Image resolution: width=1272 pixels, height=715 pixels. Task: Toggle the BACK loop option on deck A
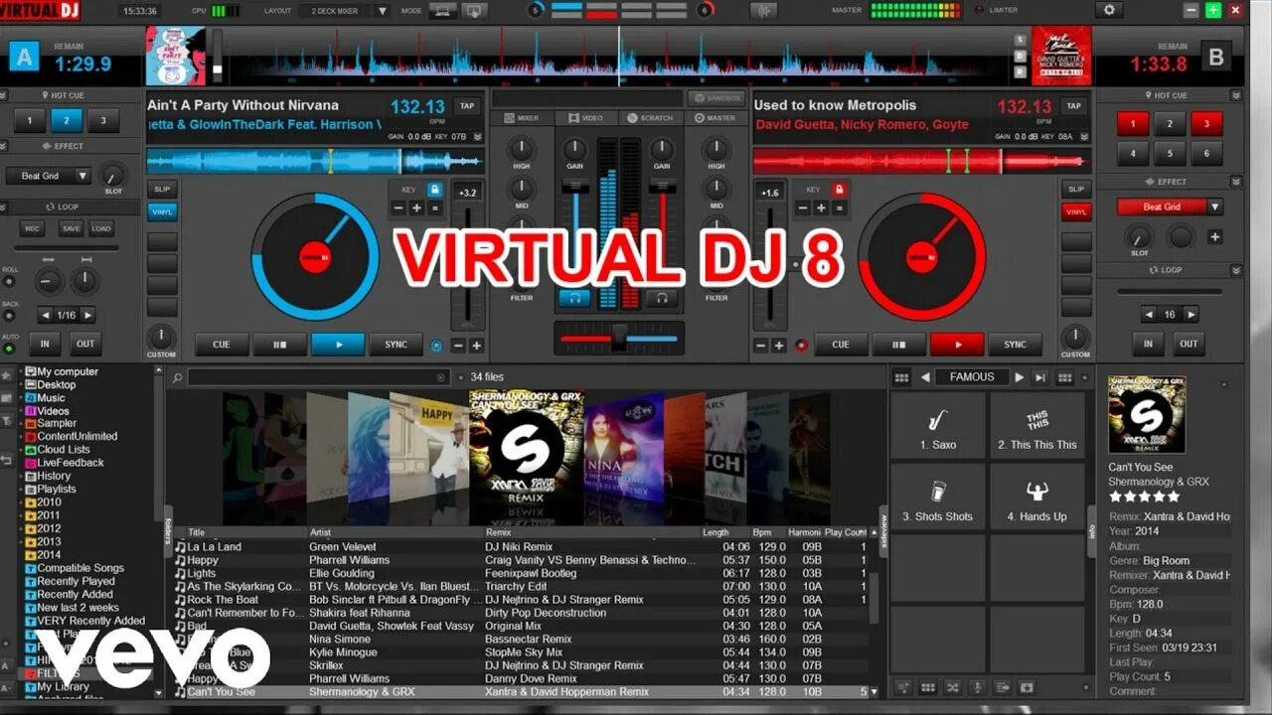[10, 316]
